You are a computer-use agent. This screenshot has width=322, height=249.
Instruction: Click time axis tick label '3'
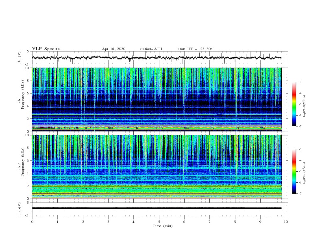[x=108, y=222]
